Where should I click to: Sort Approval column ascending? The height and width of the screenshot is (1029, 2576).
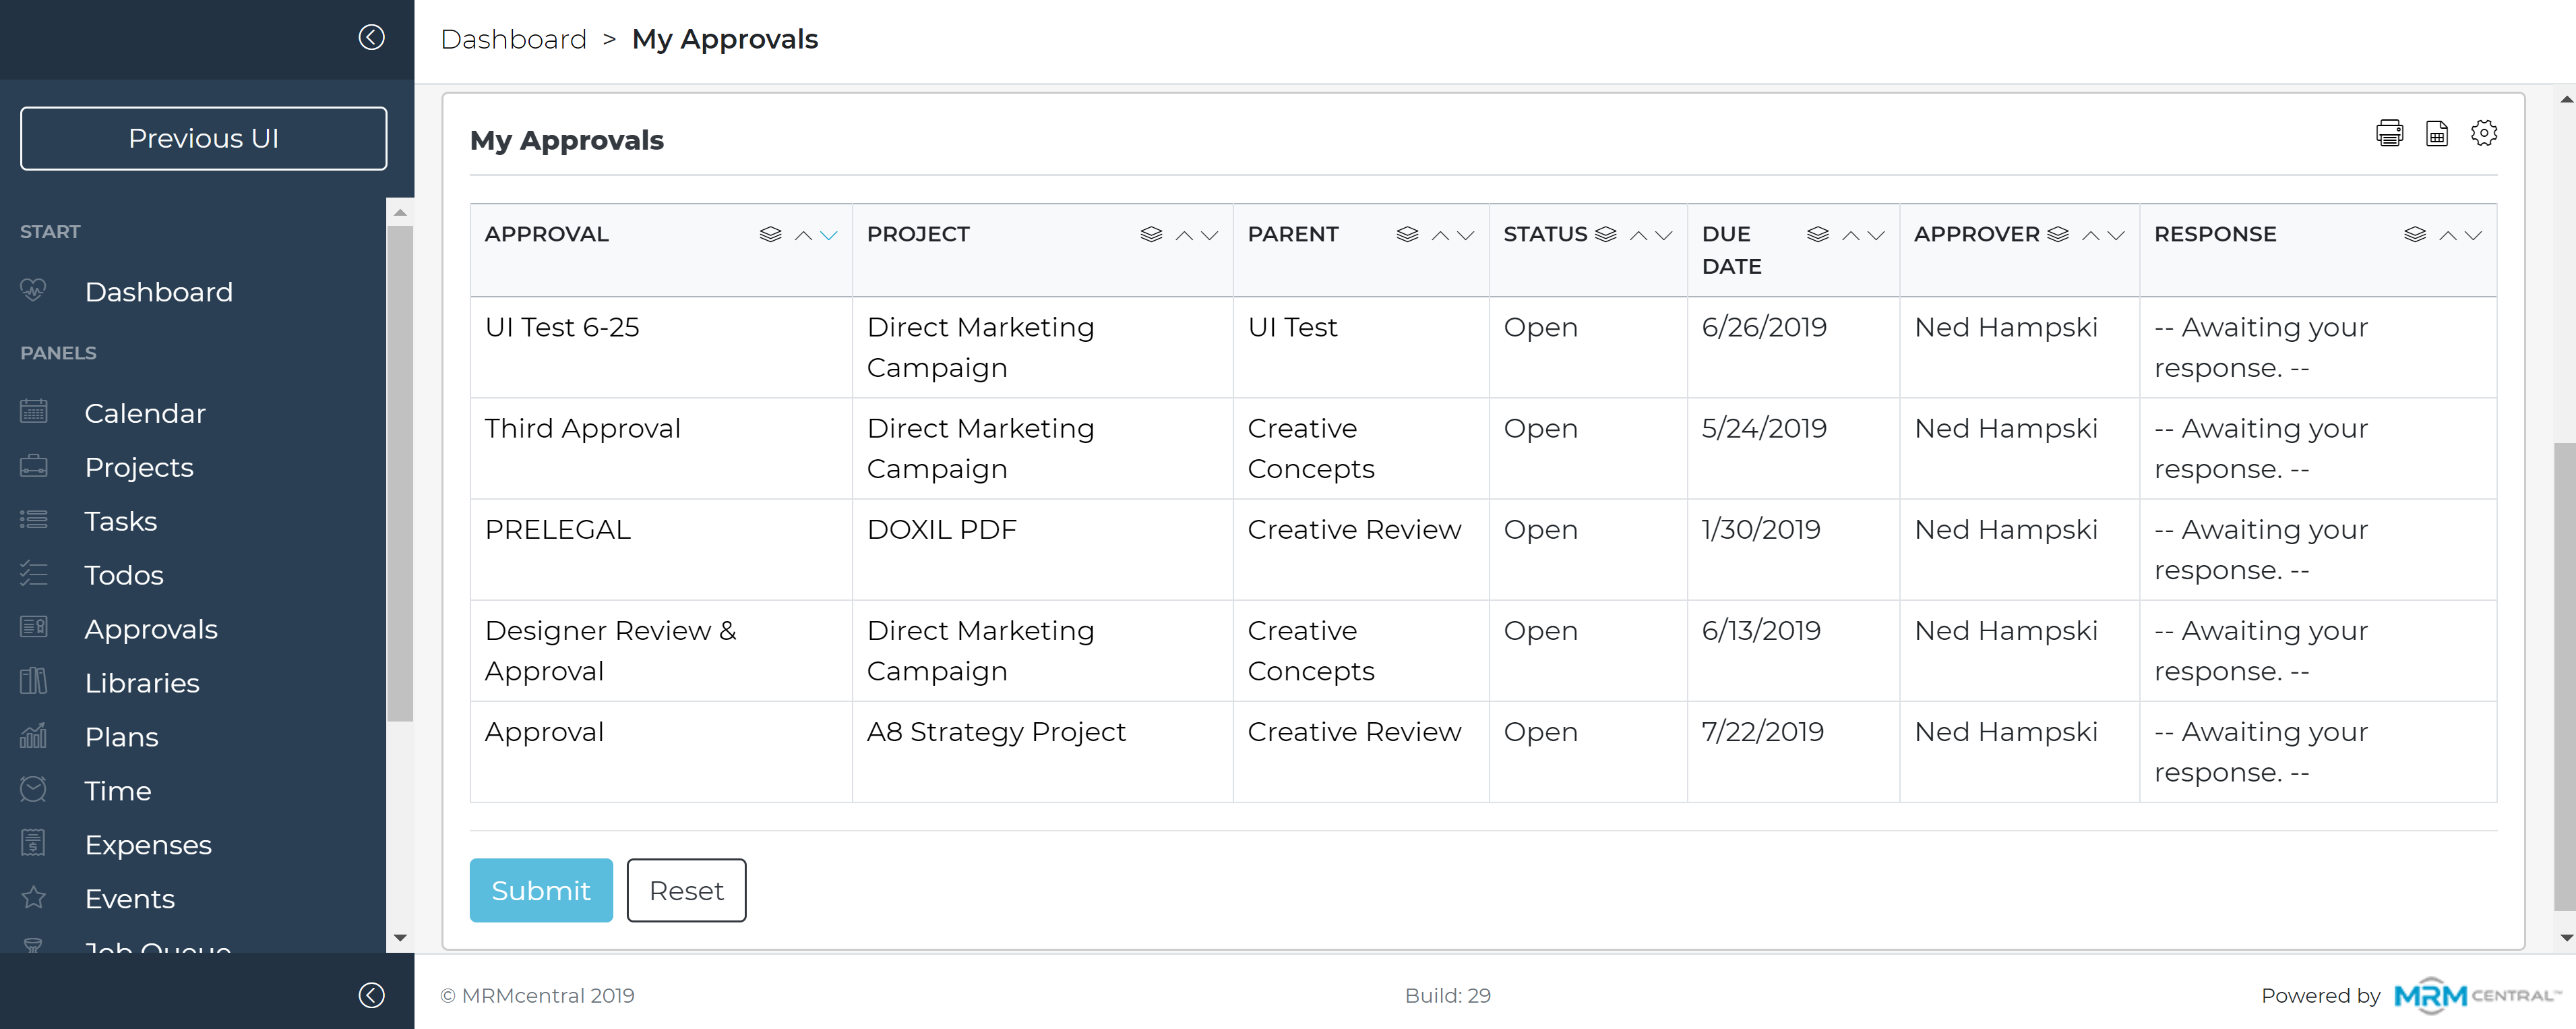click(803, 235)
